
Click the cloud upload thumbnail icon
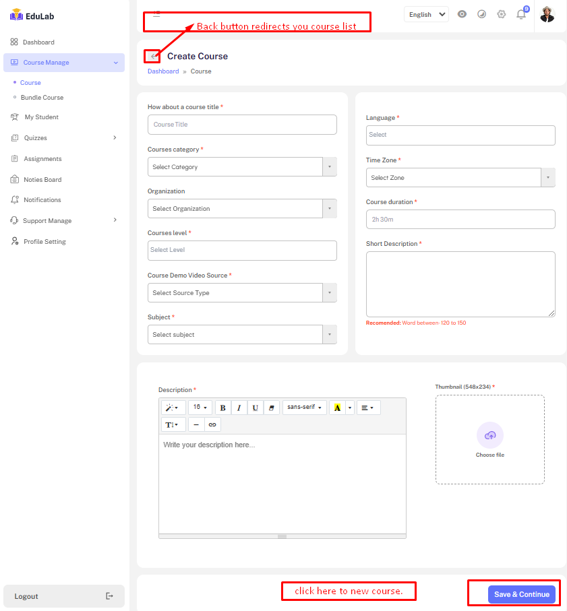(490, 435)
